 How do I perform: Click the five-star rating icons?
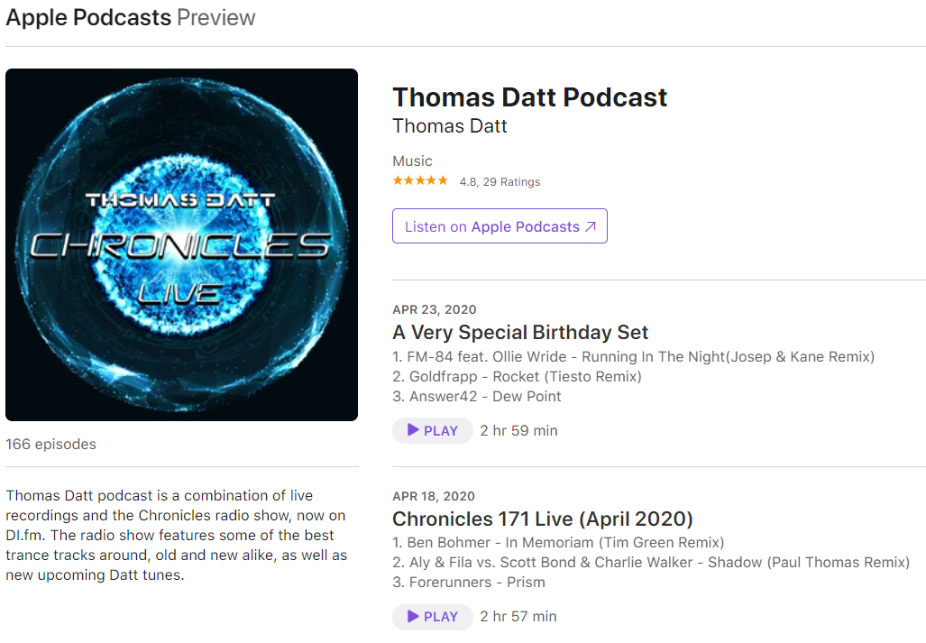click(420, 180)
